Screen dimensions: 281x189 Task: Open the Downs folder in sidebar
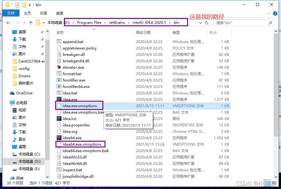point(24,76)
